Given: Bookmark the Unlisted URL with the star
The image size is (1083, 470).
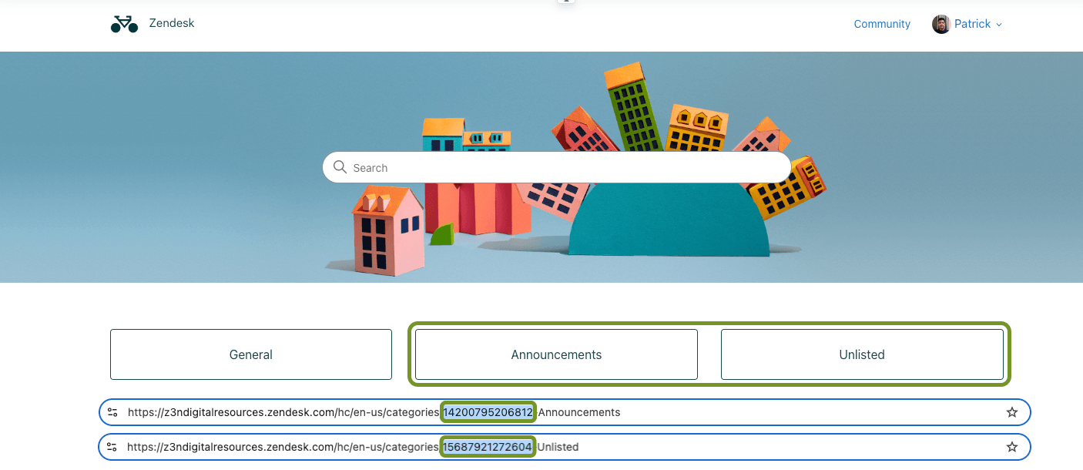Looking at the screenshot, I should point(1012,447).
